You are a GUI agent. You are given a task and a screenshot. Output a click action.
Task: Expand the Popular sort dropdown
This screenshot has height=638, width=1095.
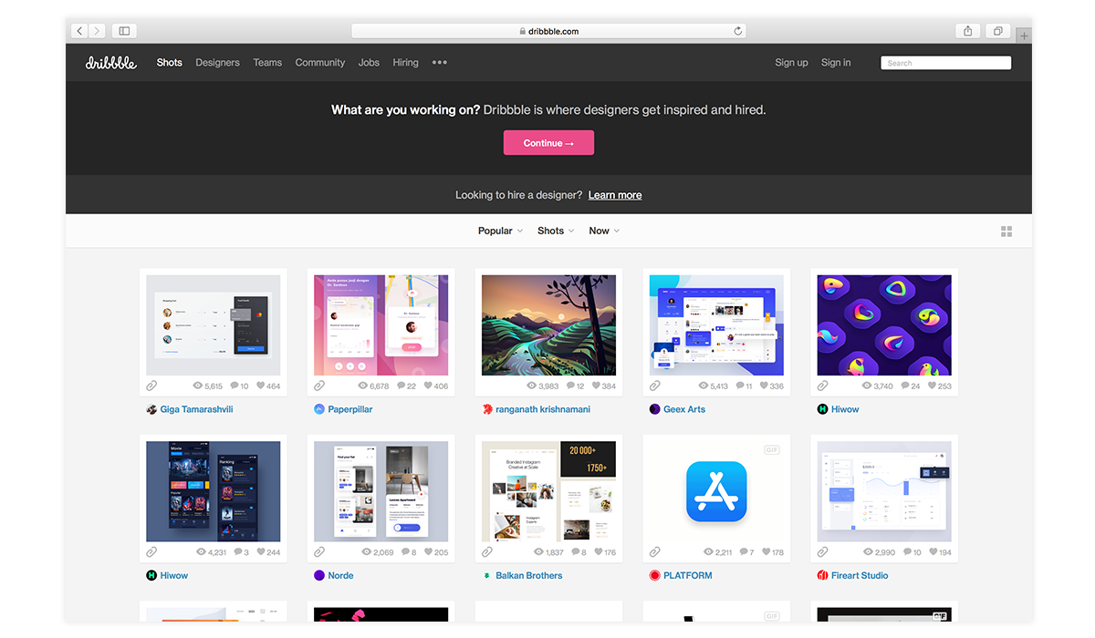pyautogui.click(x=500, y=232)
